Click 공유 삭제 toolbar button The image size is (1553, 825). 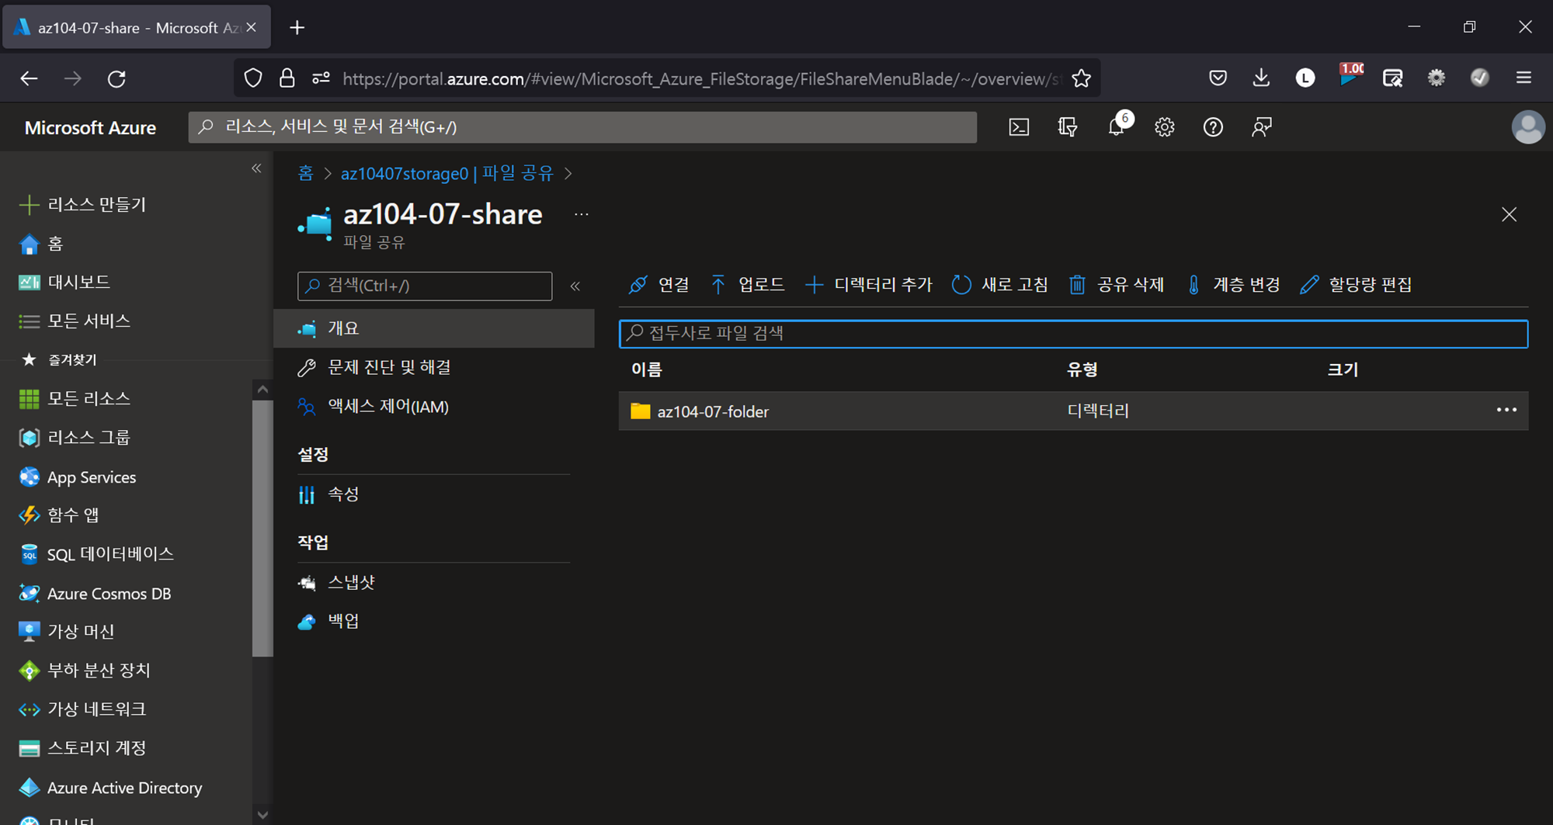point(1116,285)
